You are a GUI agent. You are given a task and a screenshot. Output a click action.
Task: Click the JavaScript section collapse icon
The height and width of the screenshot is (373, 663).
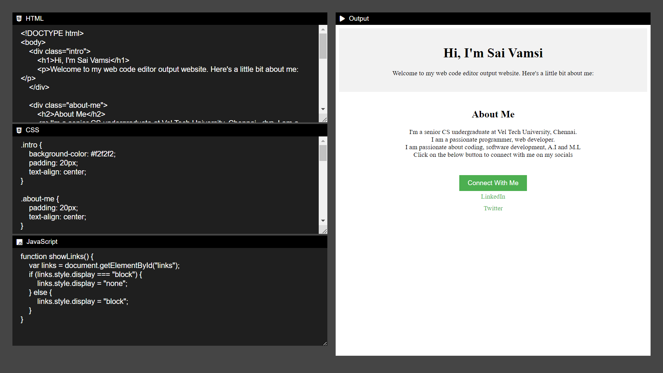point(19,241)
